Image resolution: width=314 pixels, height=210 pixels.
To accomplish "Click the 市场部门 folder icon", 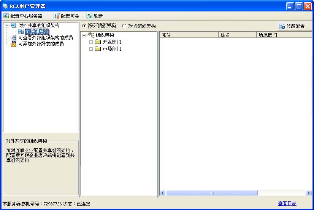I will click(x=98, y=48).
